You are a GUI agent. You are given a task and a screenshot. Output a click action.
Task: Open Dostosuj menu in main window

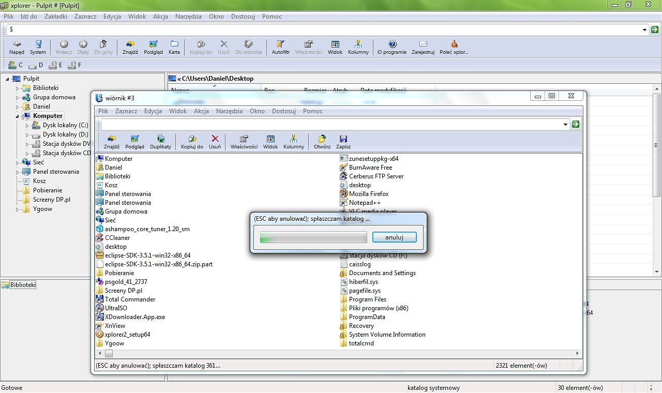point(243,17)
